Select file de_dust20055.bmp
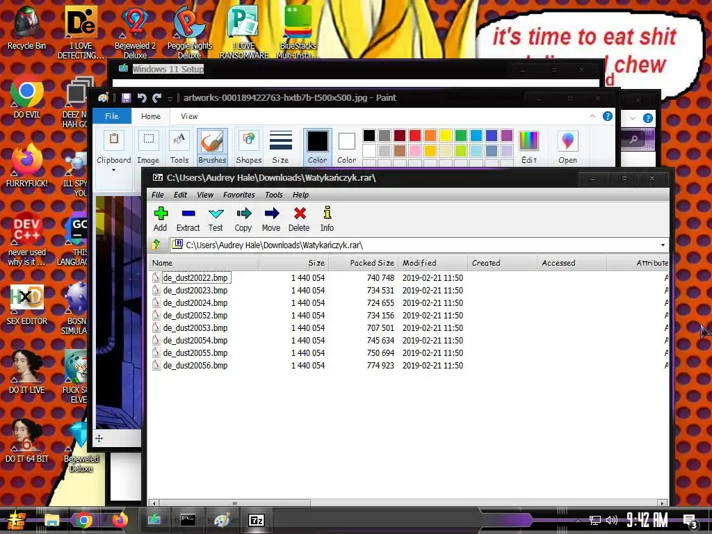 pos(195,353)
